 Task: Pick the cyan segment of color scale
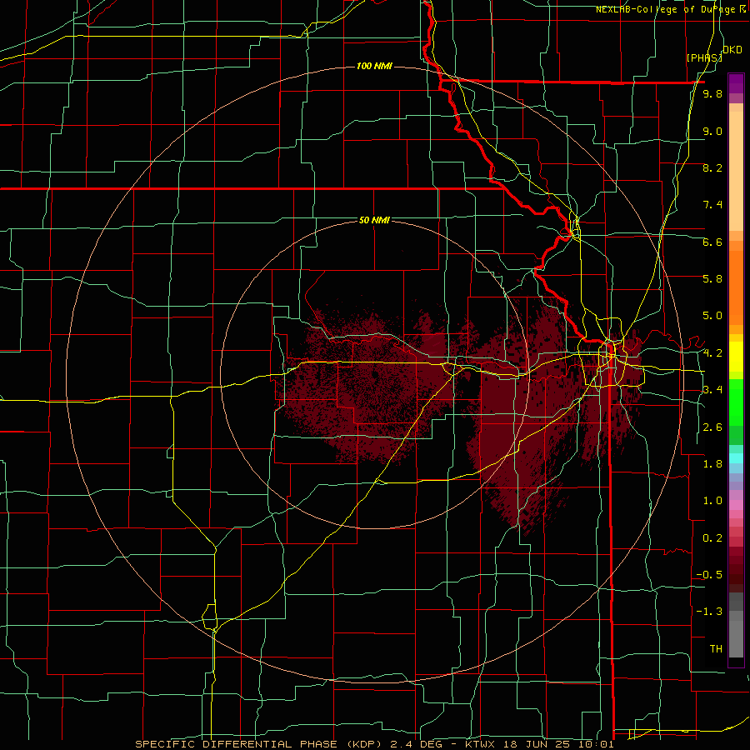tap(736, 458)
